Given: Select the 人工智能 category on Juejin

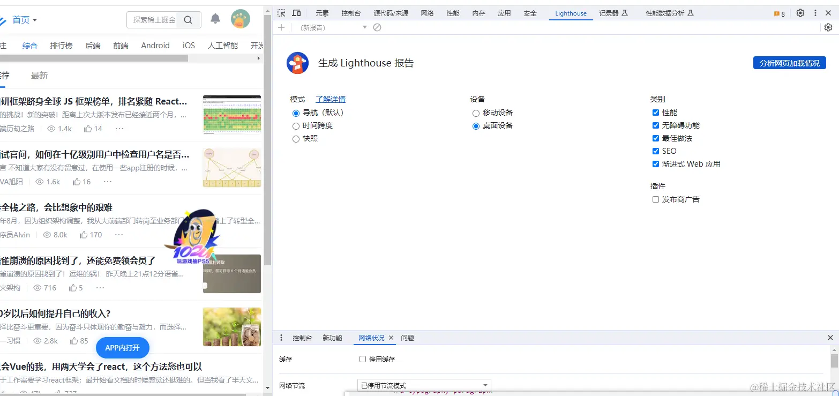Looking at the screenshot, I should 223,46.
